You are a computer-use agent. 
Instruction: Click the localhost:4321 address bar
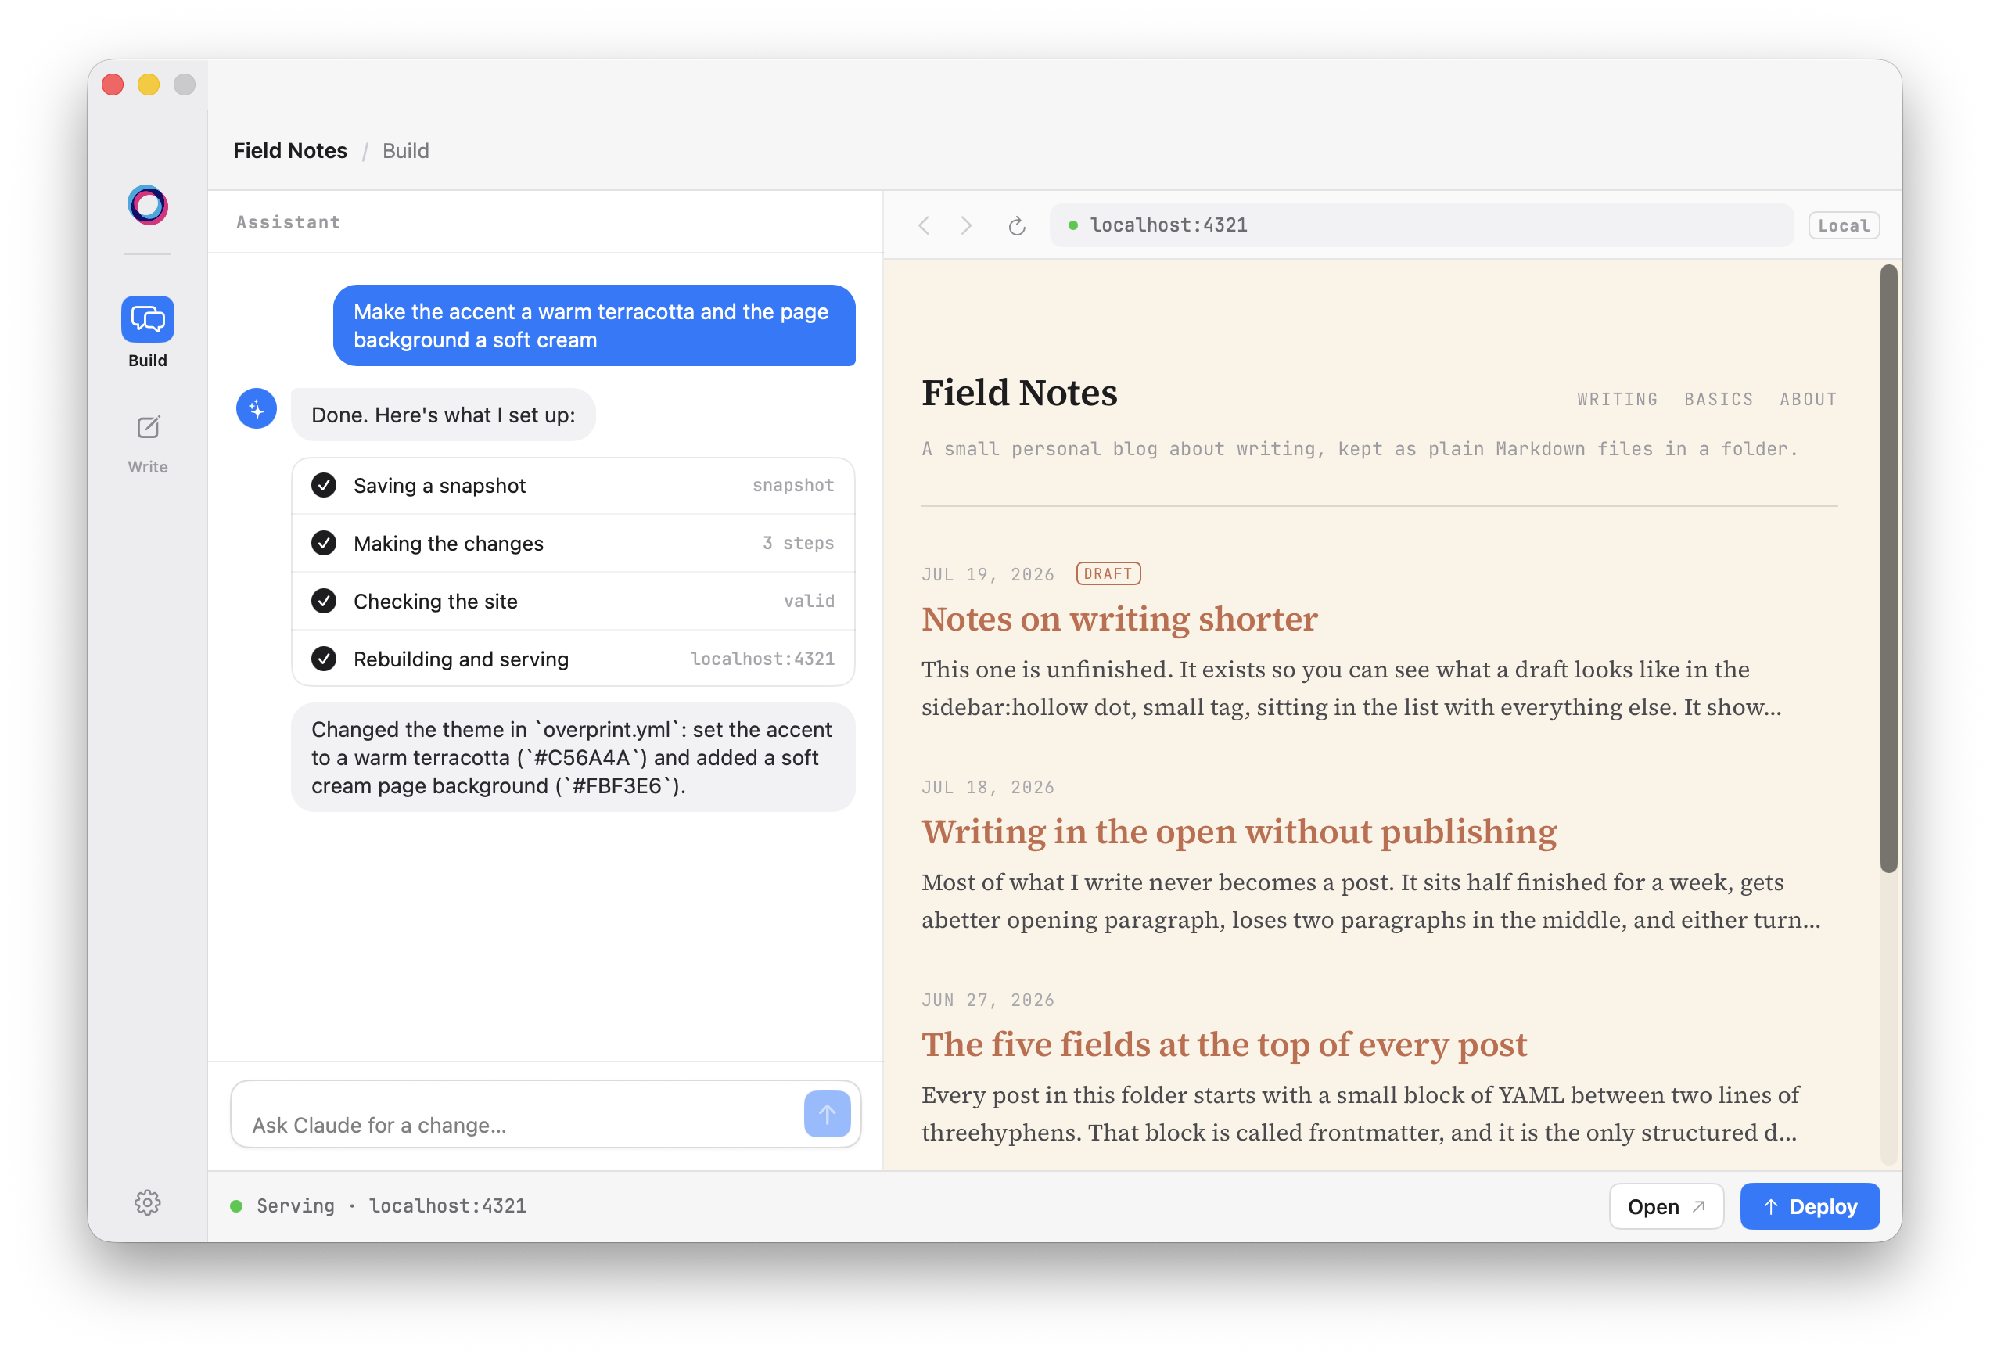(x=1421, y=225)
